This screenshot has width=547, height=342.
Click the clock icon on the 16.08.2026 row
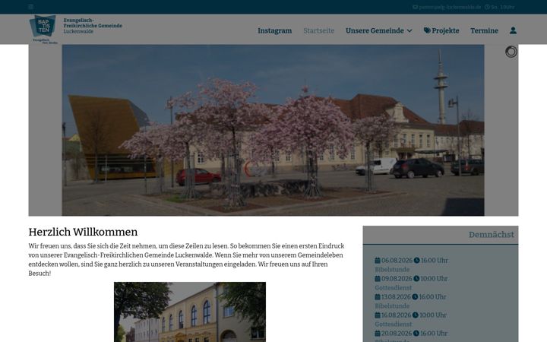click(x=415, y=315)
